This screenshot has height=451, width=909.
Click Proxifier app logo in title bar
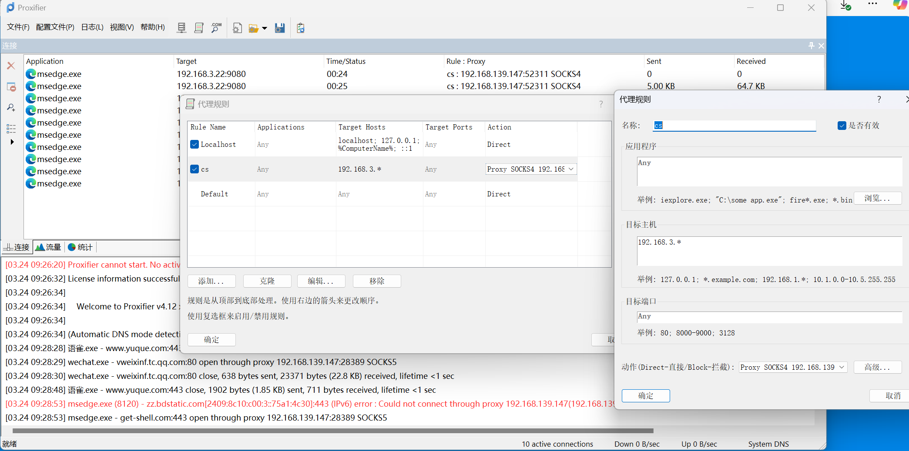coord(10,7)
